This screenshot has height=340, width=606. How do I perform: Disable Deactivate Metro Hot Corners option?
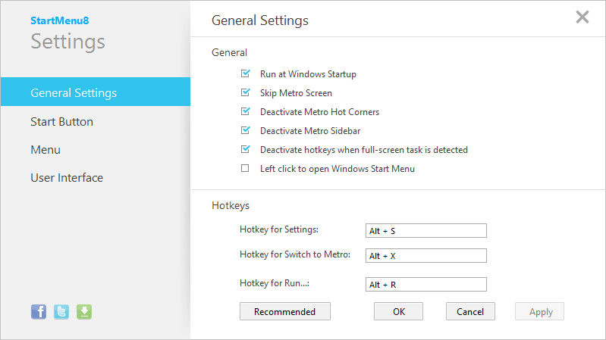245,112
